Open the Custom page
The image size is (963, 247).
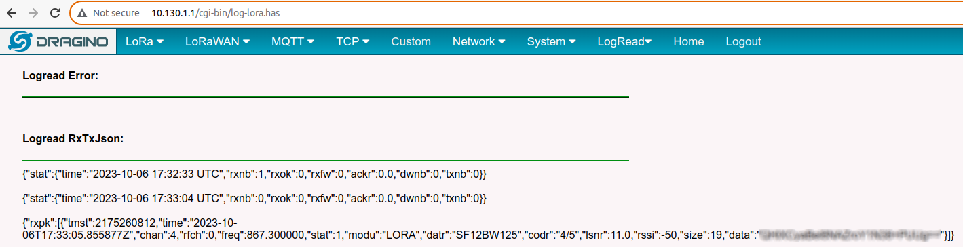click(411, 41)
